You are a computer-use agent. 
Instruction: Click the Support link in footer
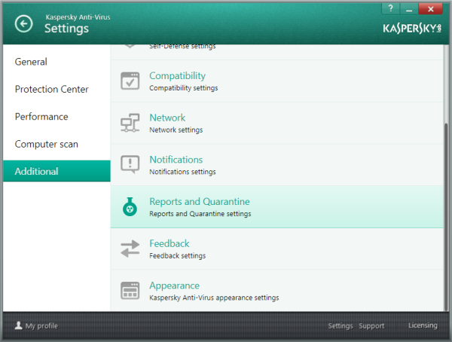(371, 326)
